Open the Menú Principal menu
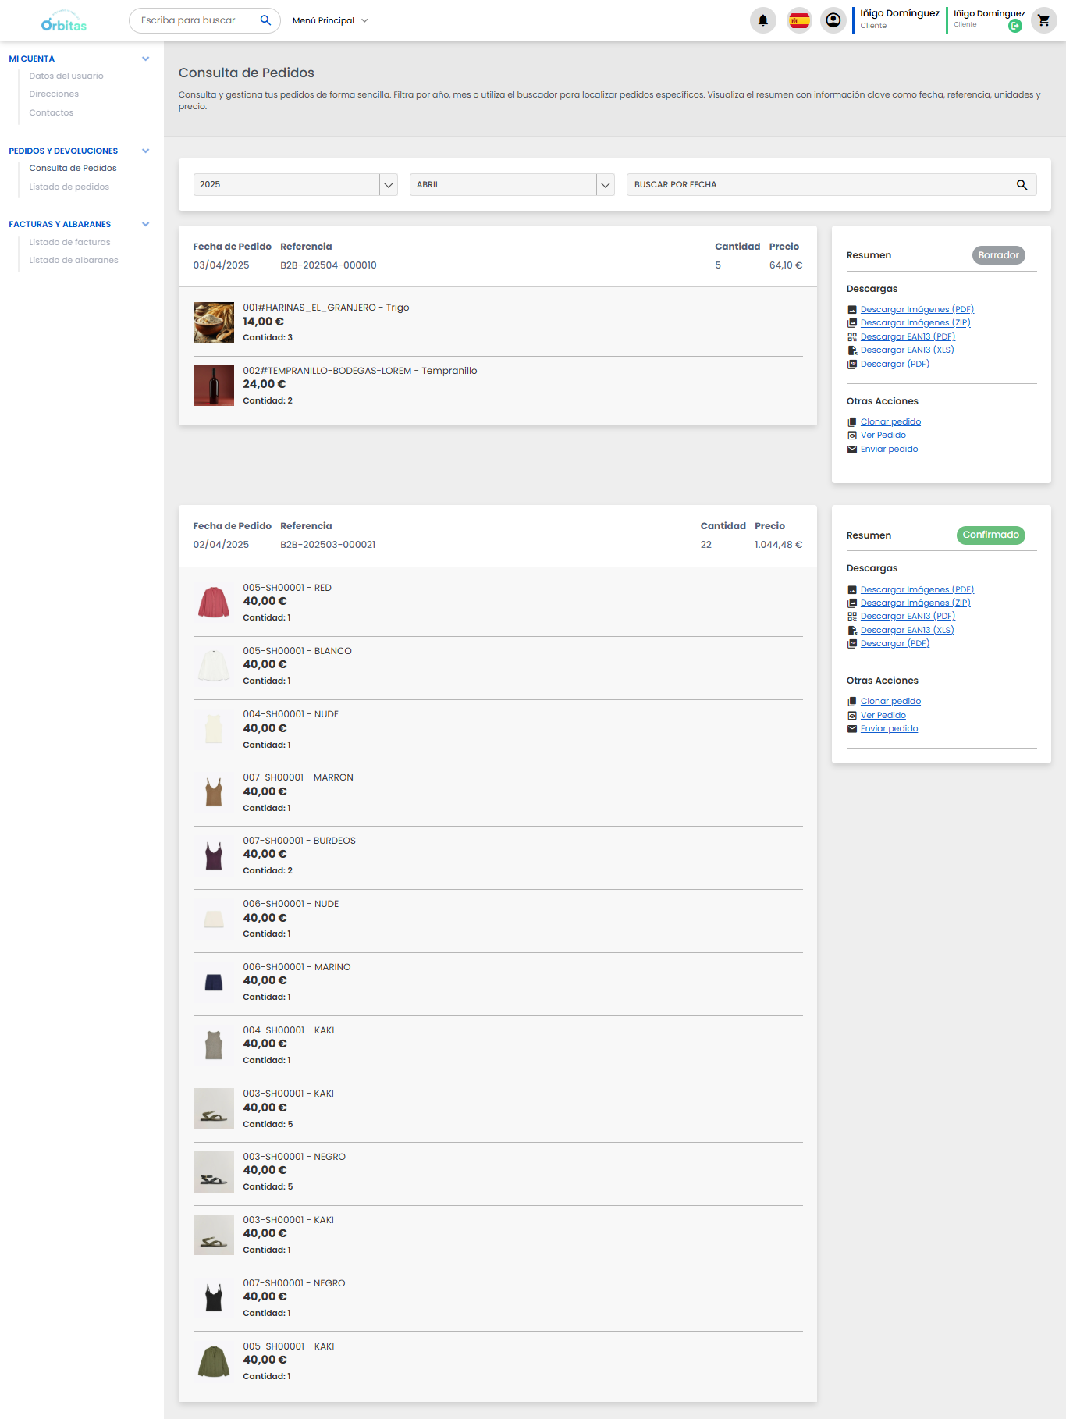This screenshot has width=1066, height=1419. pyautogui.click(x=329, y=21)
